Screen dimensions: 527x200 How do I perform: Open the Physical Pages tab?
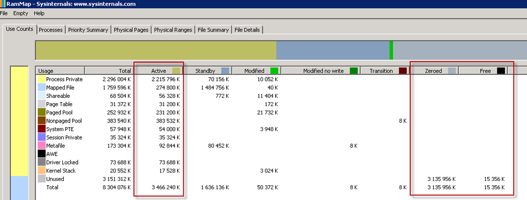tap(131, 30)
